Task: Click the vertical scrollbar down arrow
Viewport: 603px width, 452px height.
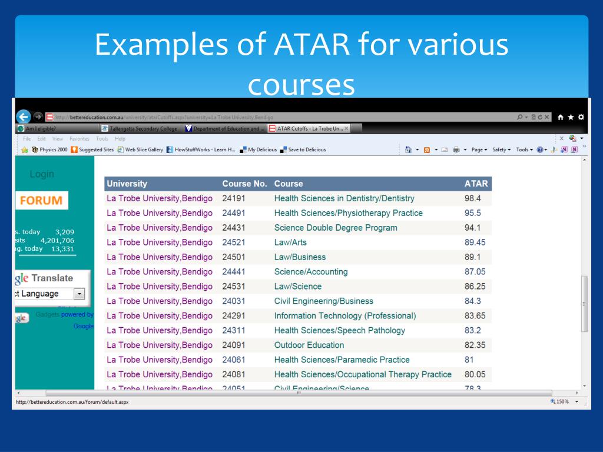Action: [584, 386]
